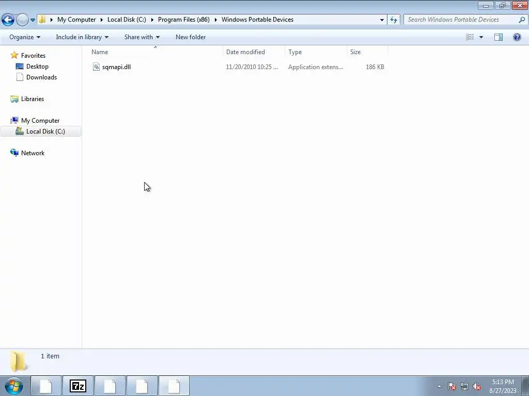Open the address bar history dropdown
This screenshot has width=529, height=396.
382,20
